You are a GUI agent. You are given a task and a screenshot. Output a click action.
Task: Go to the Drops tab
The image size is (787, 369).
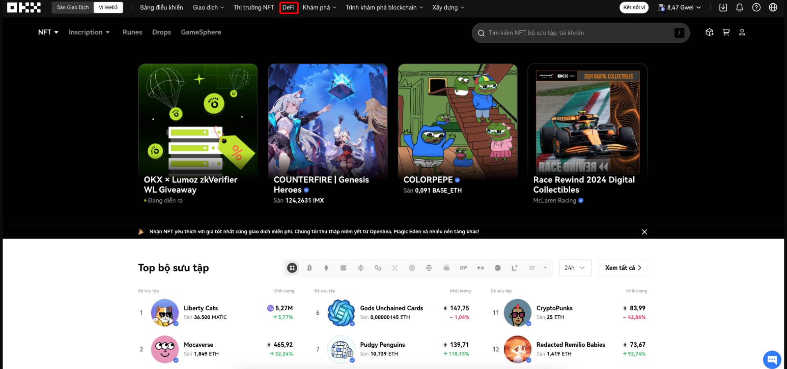point(161,32)
